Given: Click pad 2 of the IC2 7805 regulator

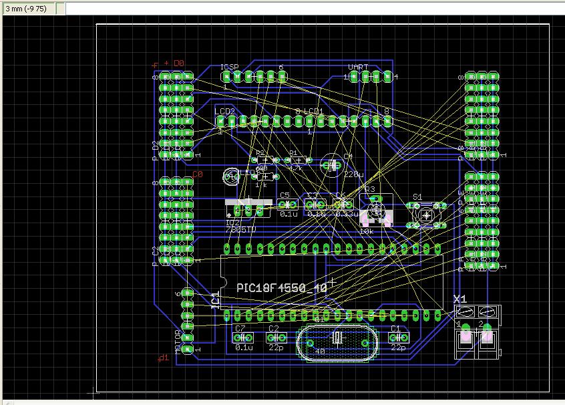Looking at the screenshot, I should [x=248, y=211].
